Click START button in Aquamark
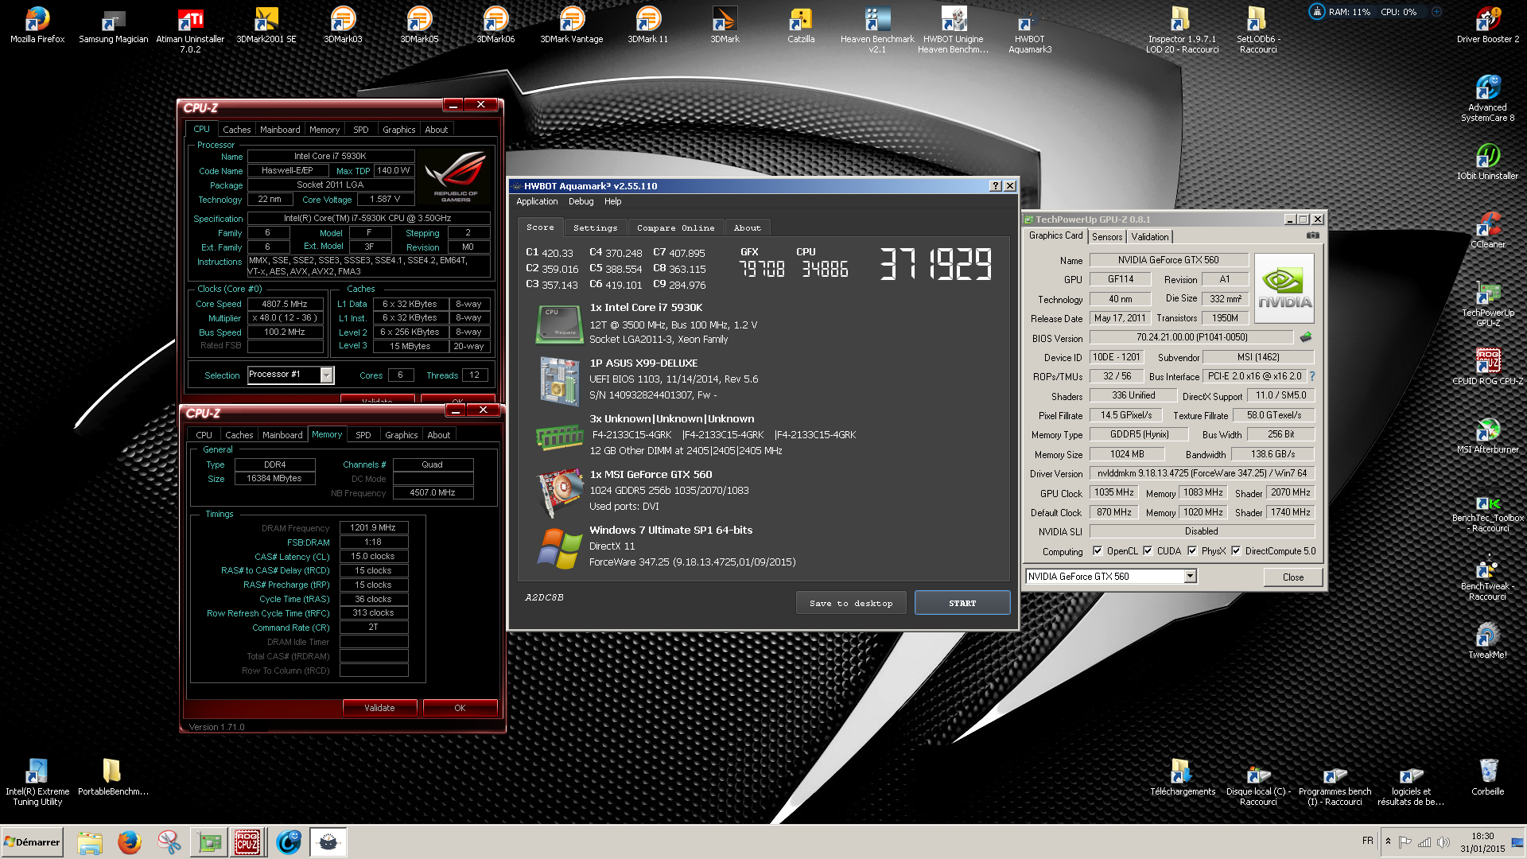 click(962, 603)
